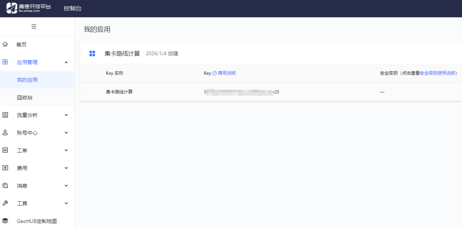462x227 pixels.
Task: Collapse the 应用管理 section chevron
Action: [66, 62]
